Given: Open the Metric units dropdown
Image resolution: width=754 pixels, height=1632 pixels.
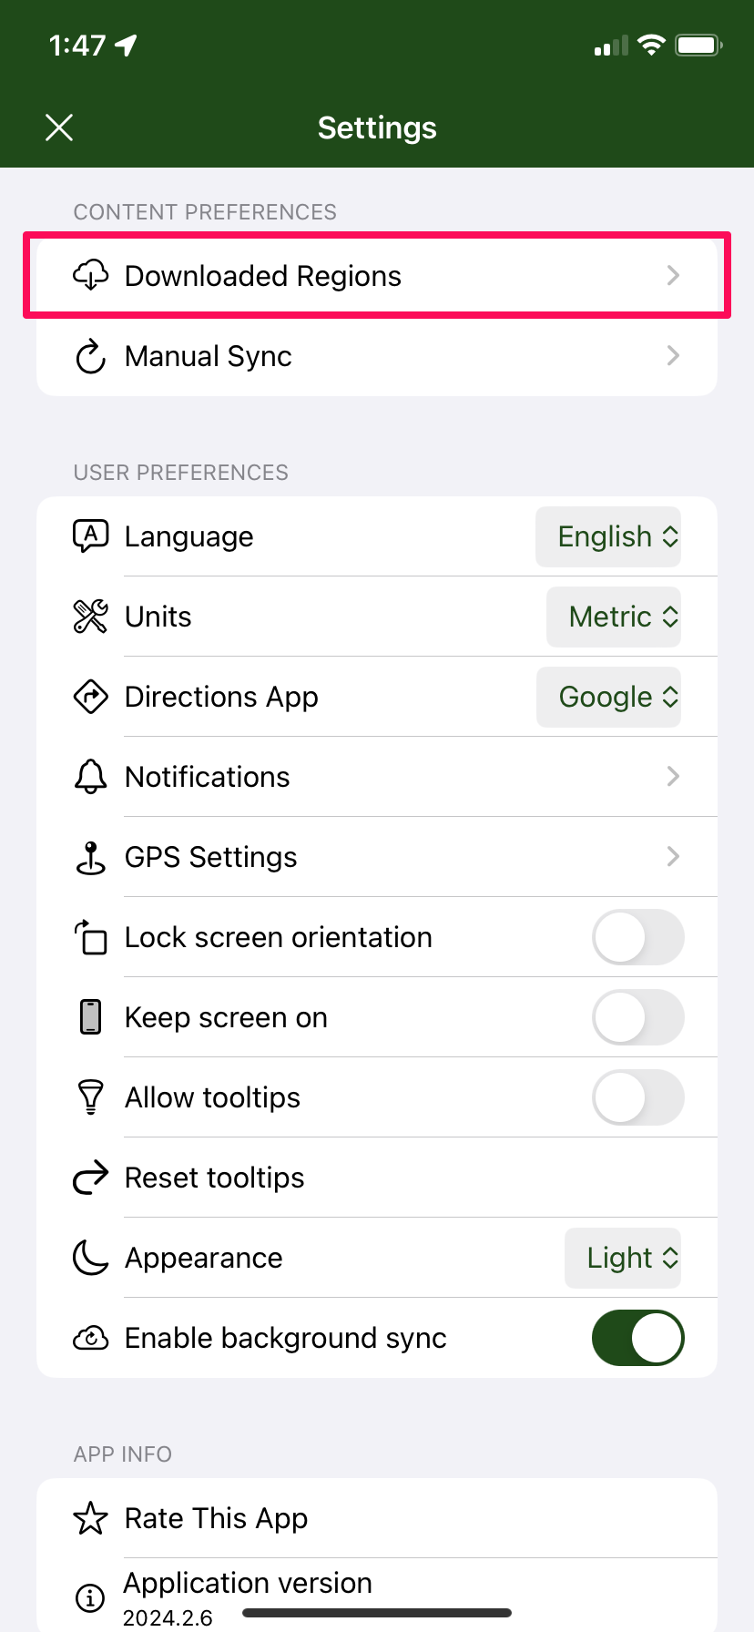Looking at the screenshot, I should point(614,617).
